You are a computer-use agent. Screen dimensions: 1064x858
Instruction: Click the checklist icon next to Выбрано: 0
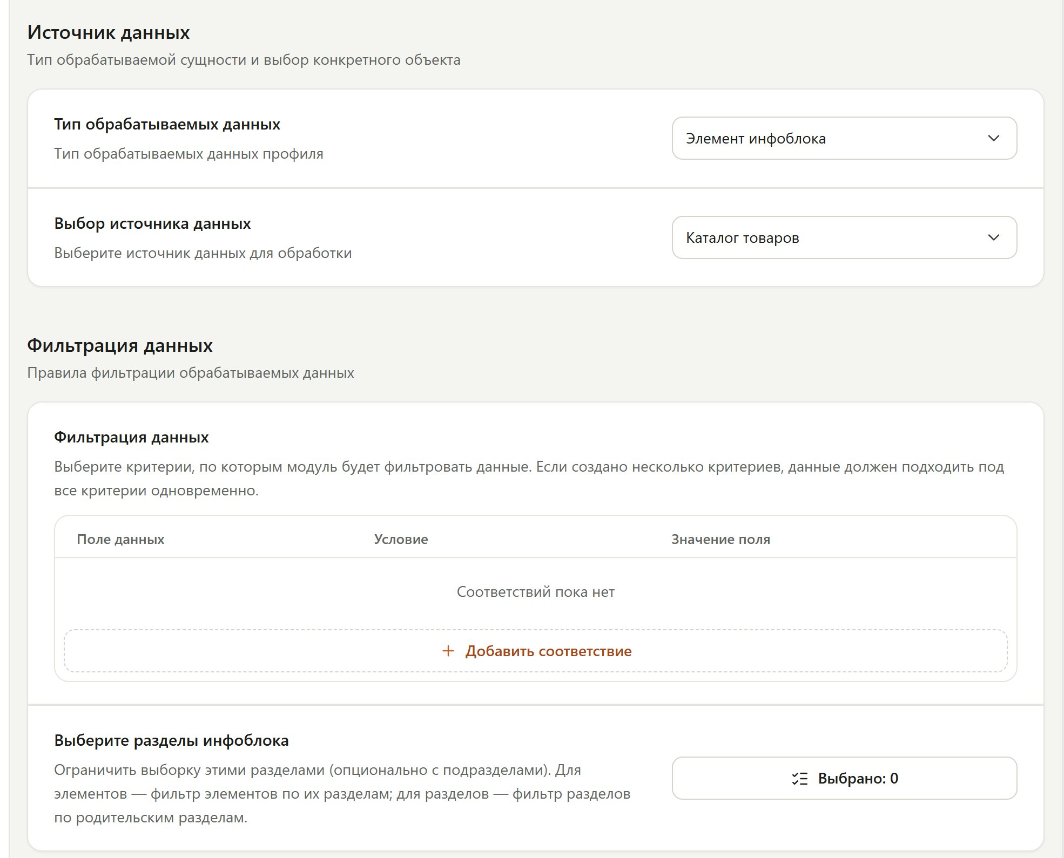pos(799,779)
